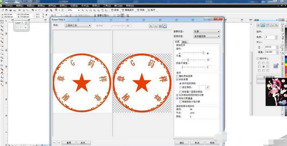Screen dimensions: 287x146
Task: Click the 平滑 value field showing 25
Action: tap(209, 60)
